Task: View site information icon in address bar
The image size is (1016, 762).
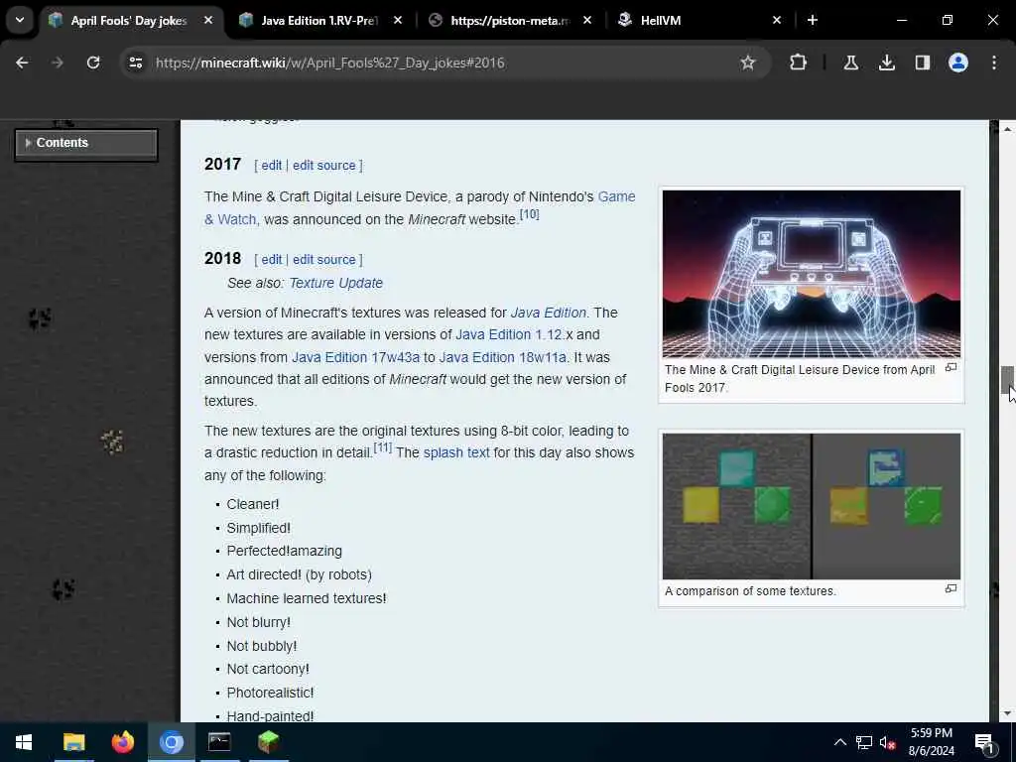Action: [x=135, y=63]
